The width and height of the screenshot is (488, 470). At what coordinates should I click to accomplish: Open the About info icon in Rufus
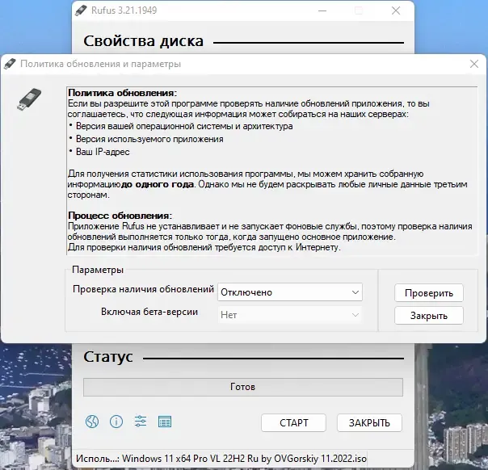[x=116, y=422]
